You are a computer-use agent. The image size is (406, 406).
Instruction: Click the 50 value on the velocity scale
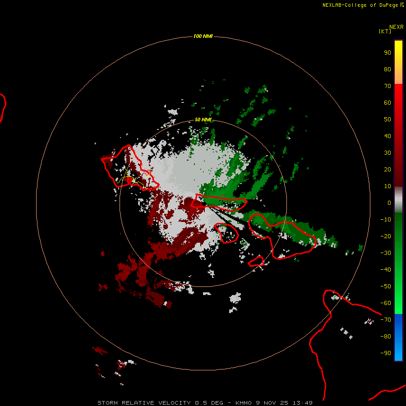[388, 120]
